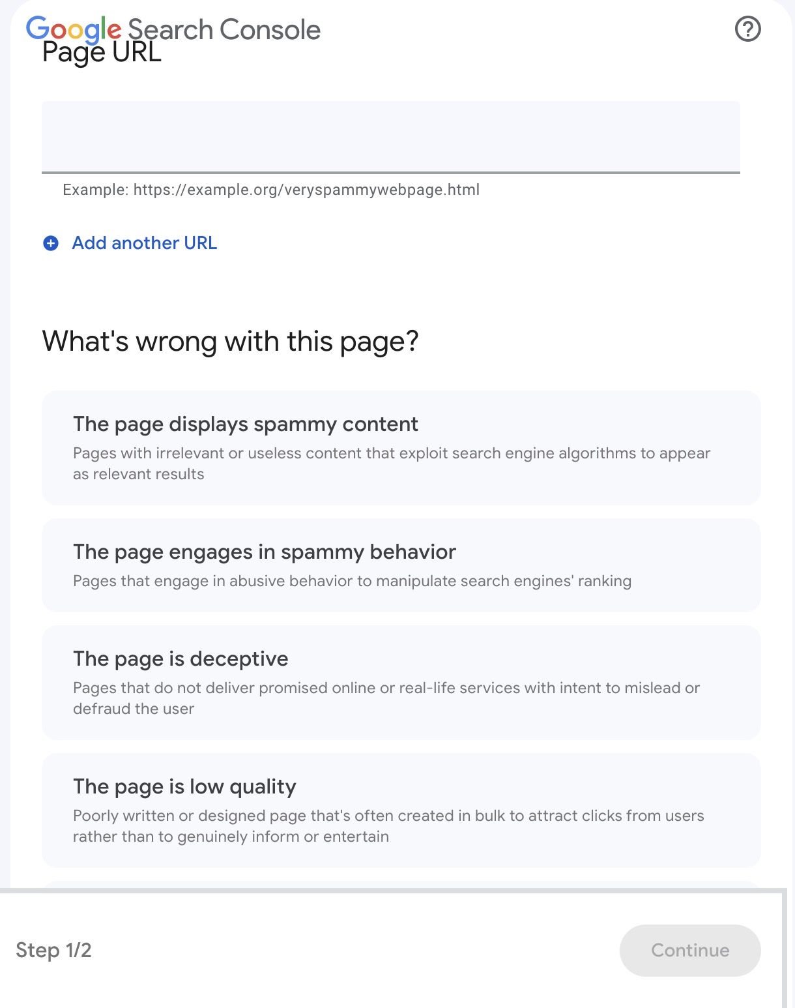Focus the Page URL input field
This screenshot has width=795, height=1008.
(x=391, y=137)
